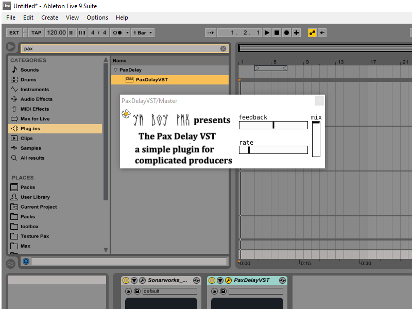
Task: Click the PaxDelayVST hot-swap icon
Action: pyautogui.click(x=282, y=280)
